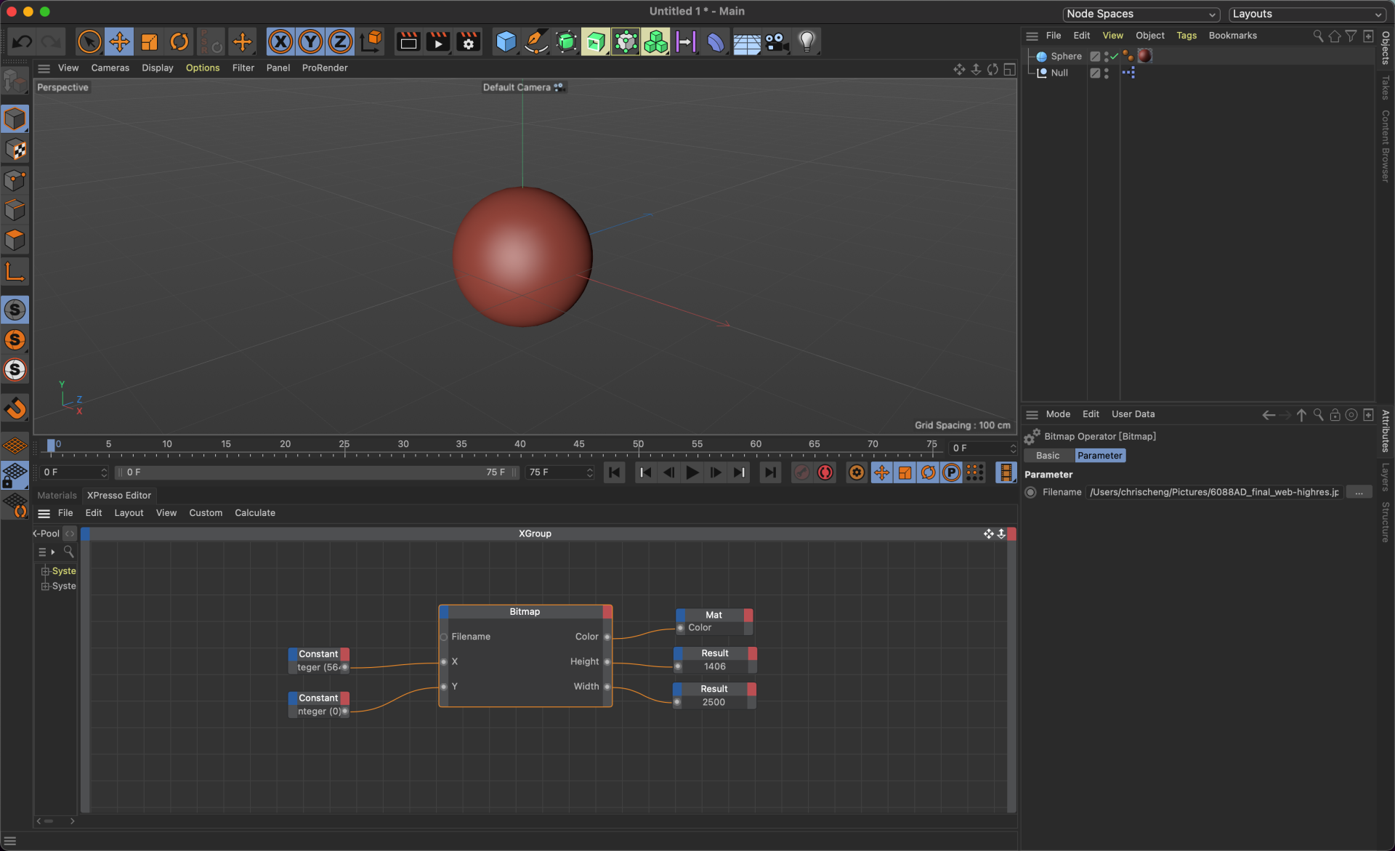This screenshot has width=1395, height=851.
Task: Add a Light object
Action: click(806, 42)
